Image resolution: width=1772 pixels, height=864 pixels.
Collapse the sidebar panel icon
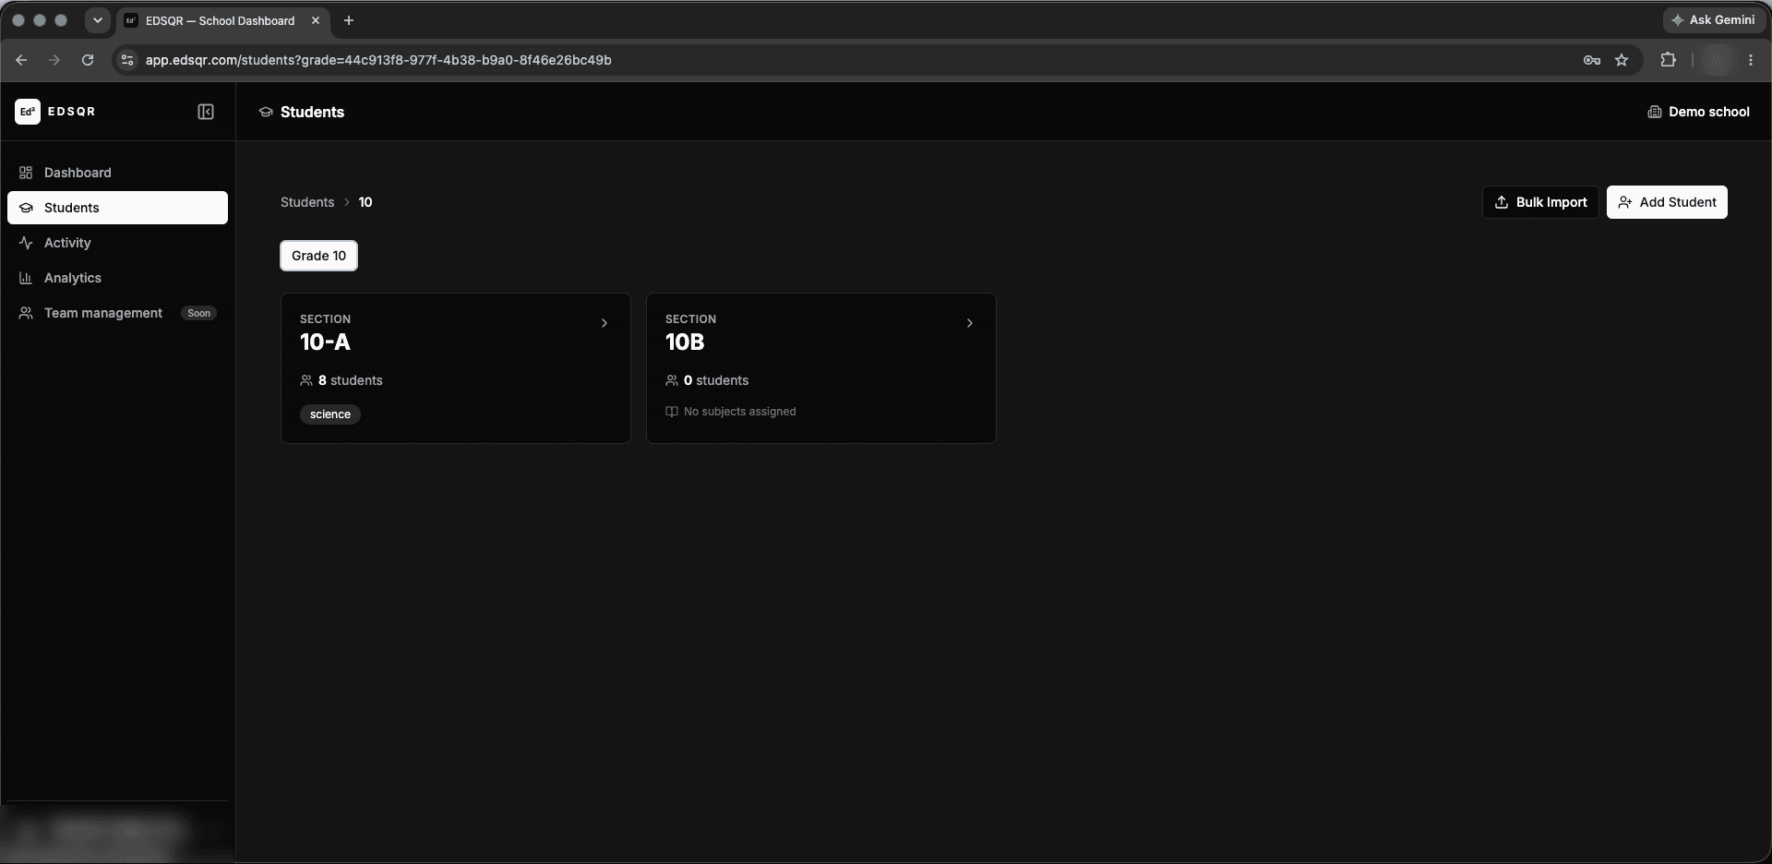pos(206,112)
